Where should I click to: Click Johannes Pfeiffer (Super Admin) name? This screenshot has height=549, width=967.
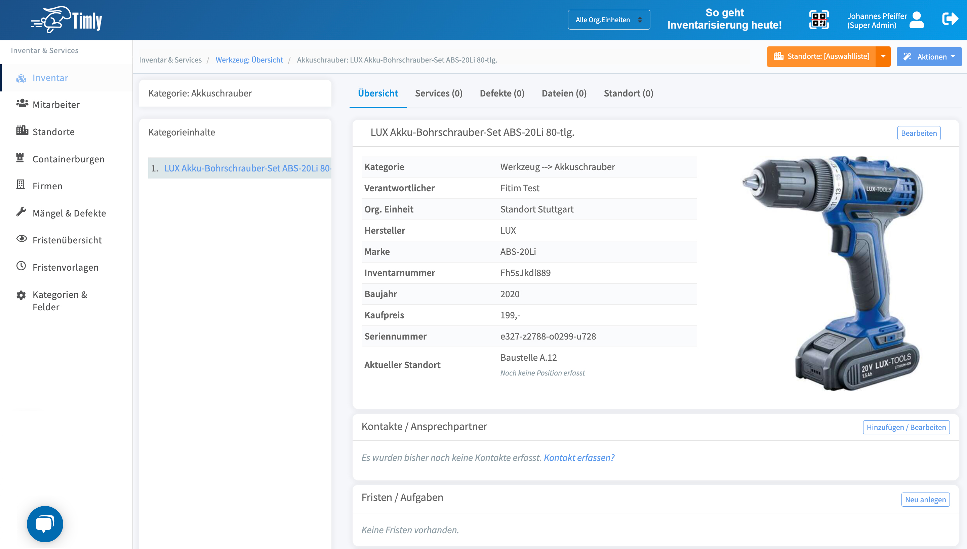877,21
